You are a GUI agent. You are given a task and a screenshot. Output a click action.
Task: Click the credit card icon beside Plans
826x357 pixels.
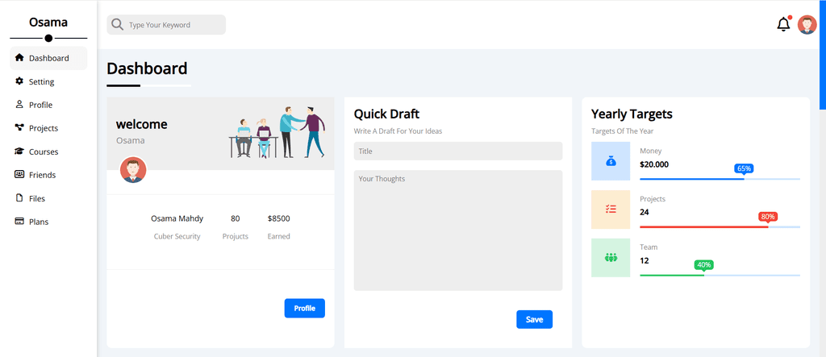click(x=19, y=221)
